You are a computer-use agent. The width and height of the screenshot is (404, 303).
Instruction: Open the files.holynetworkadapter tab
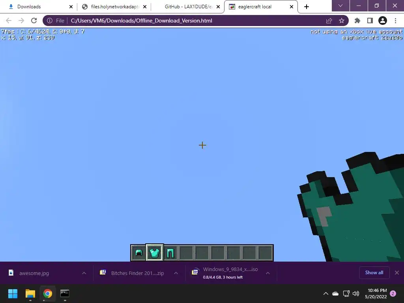pyautogui.click(x=114, y=7)
